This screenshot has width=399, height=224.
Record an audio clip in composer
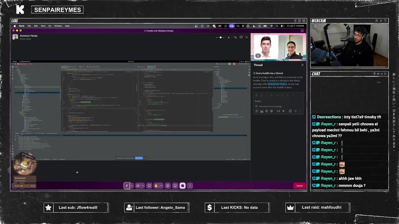click(x=283, y=111)
